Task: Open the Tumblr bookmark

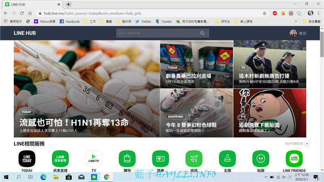Action: [164, 21]
